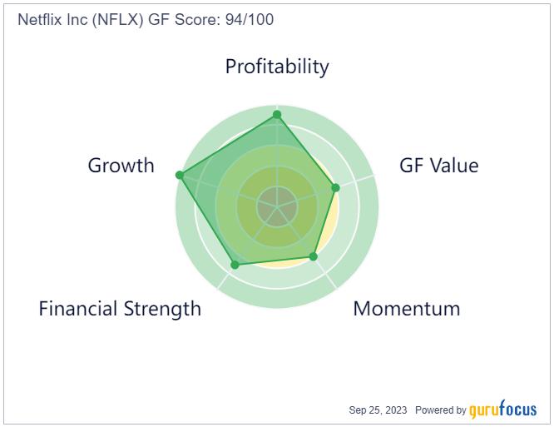
Task: Open the gurufocus logo link
Action: (x=502, y=410)
